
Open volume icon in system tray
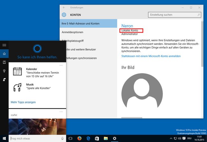180,138
